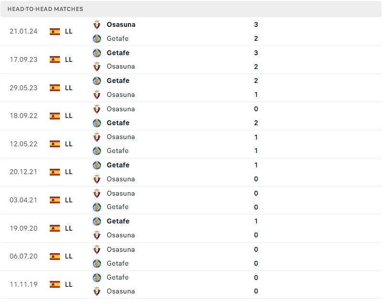Click Getafe crest in 11.11.19 match
Screen dimensions: 384x304
pyautogui.click(x=97, y=277)
